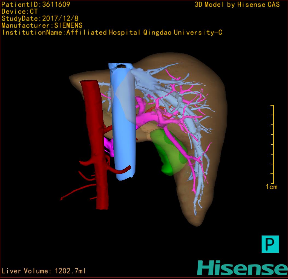Screen dimensions: 288x279
Task: Click the 1cm scale label
Action: (272, 187)
